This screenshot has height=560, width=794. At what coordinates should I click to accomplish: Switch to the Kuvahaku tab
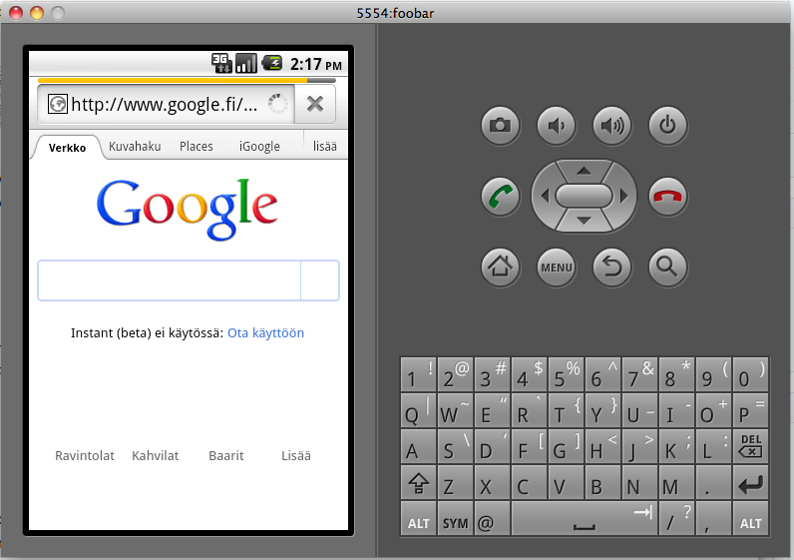point(135,147)
